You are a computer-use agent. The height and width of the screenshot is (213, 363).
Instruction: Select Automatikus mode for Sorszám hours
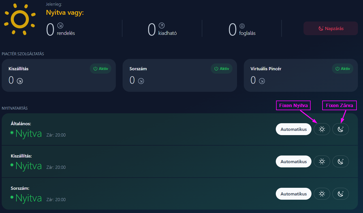pos(293,194)
